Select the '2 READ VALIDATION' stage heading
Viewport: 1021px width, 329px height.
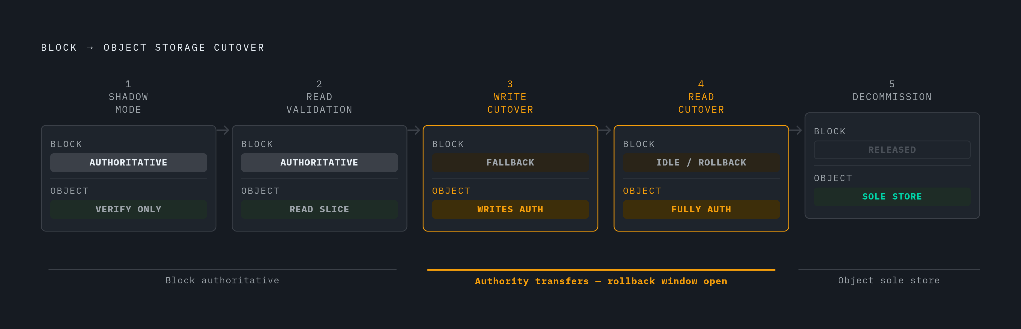319,97
